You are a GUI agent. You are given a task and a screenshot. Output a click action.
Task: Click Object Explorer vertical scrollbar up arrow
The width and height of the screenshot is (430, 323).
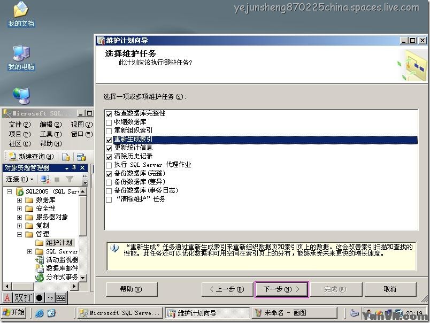pyautogui.click(x=83, y=191)
